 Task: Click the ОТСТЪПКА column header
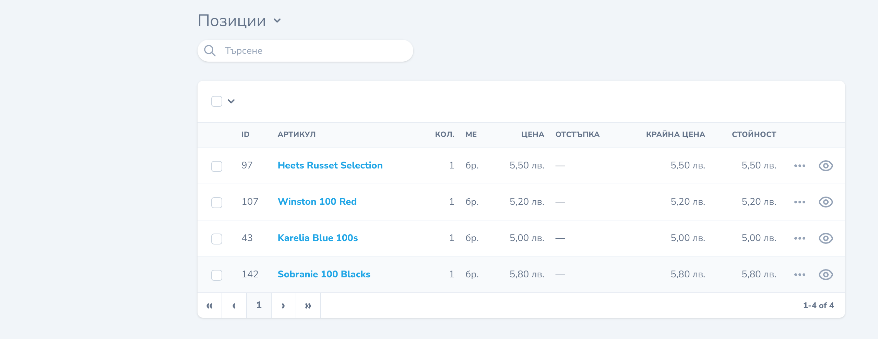pos(578,135)
